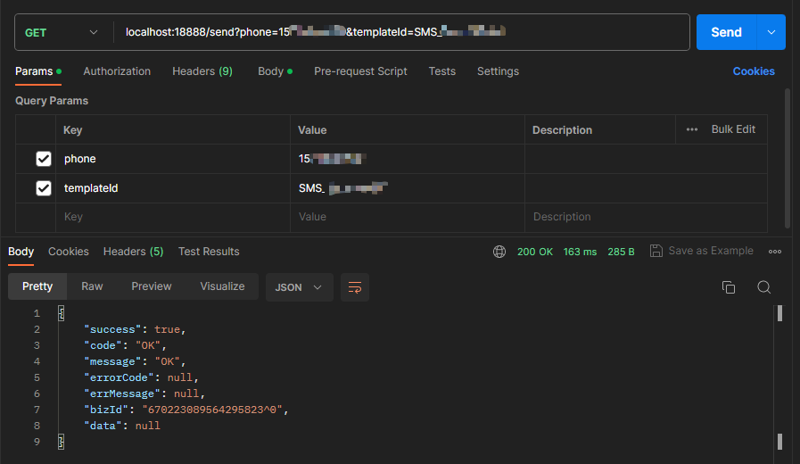Click the 163 ms response time
This screenshot has height=464, width=800.
coord(580,252)
